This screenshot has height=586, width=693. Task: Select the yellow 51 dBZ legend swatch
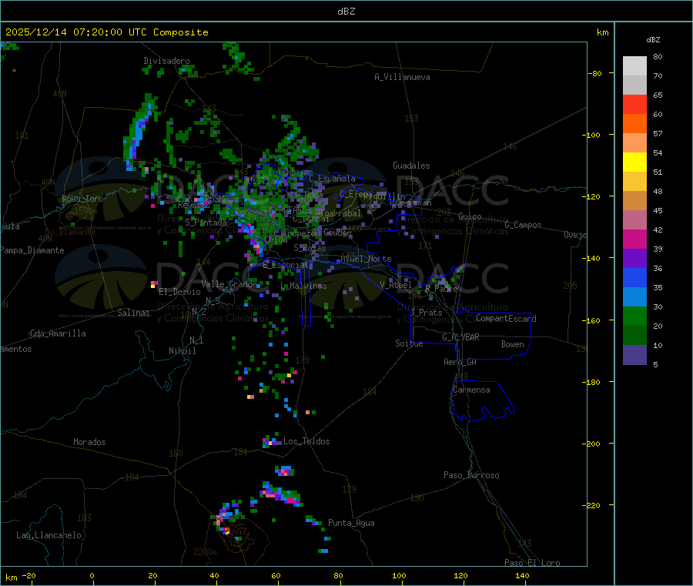click(634, 162)
